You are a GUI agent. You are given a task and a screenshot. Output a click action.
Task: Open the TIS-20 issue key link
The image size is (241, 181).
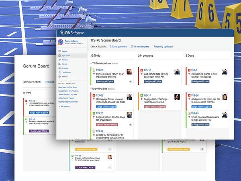click(100, 113)
